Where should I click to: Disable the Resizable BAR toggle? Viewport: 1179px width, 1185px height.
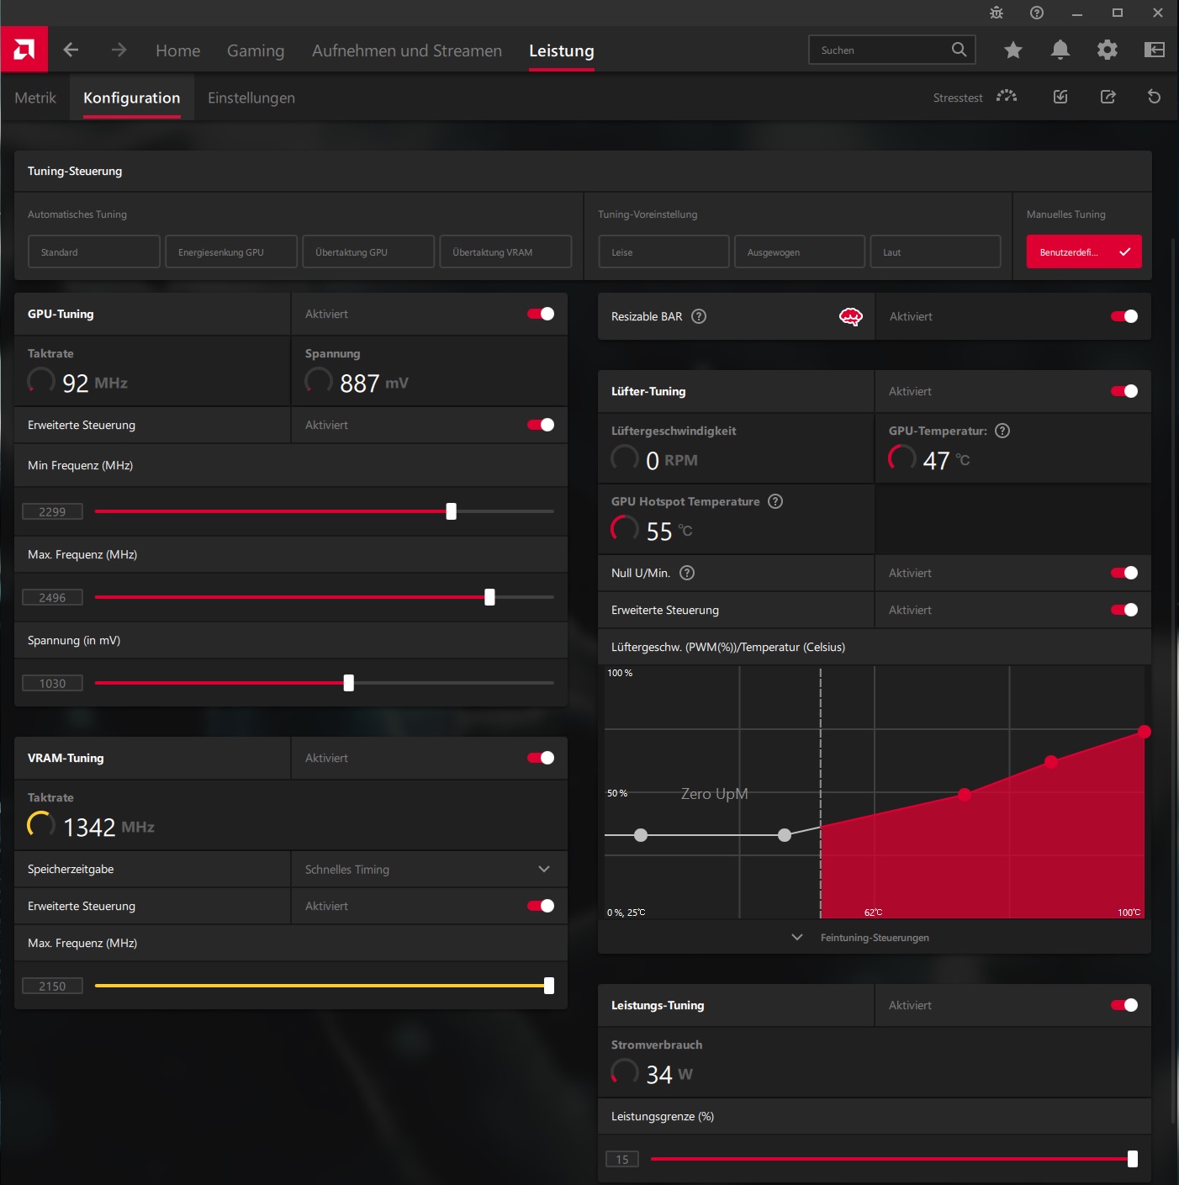click(x=1123, y=316)
